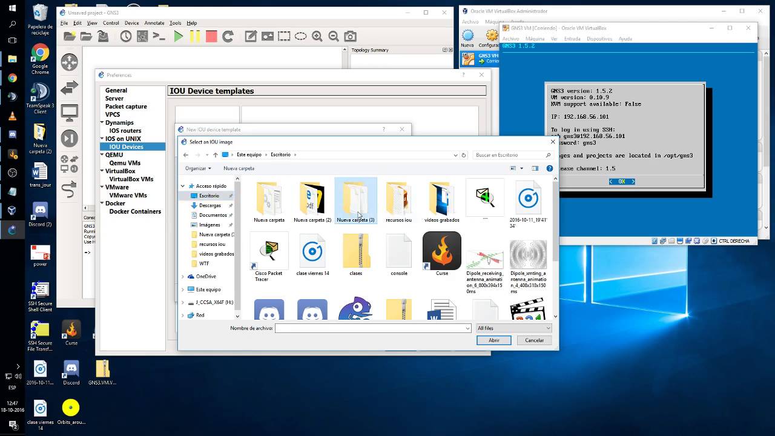Viewport: 775px width, 436px height.
Task: Open the All files type dropdown
Action: [513, 328]
